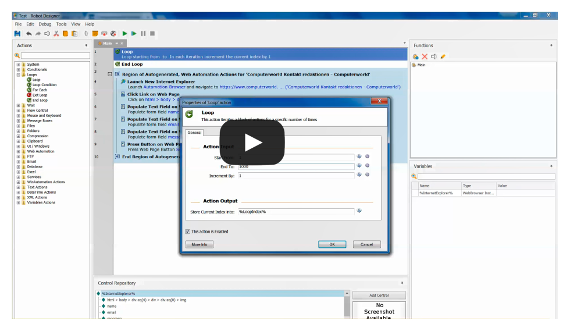Collapse the Loops folder
This screenshot has height=331, width=570.
coord(18,74)
